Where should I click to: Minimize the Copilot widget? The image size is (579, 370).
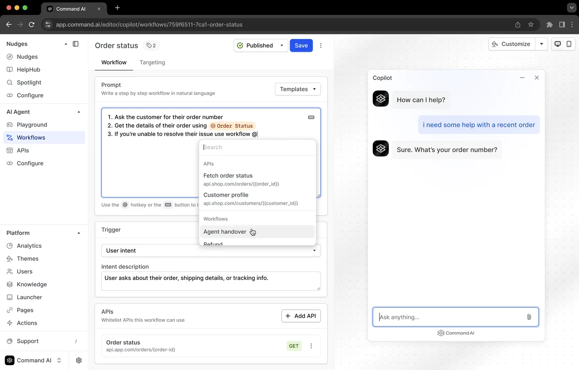coord(522,78)
